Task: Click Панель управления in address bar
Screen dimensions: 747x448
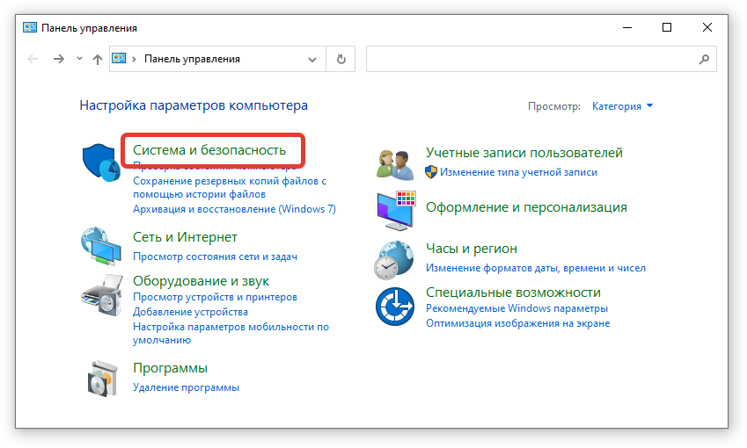Action: click(192, 59)
